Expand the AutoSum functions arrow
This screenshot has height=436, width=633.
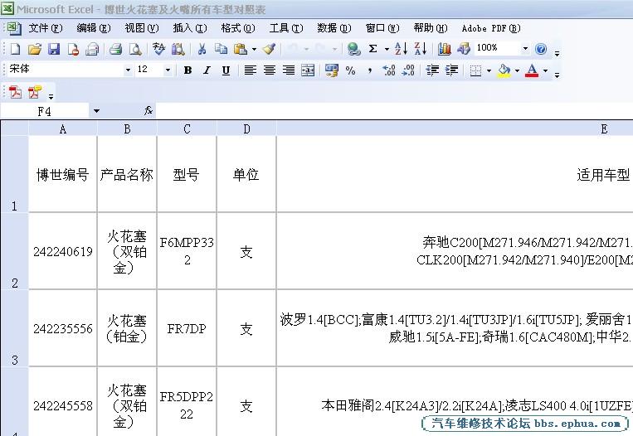[x=387, y=49]
